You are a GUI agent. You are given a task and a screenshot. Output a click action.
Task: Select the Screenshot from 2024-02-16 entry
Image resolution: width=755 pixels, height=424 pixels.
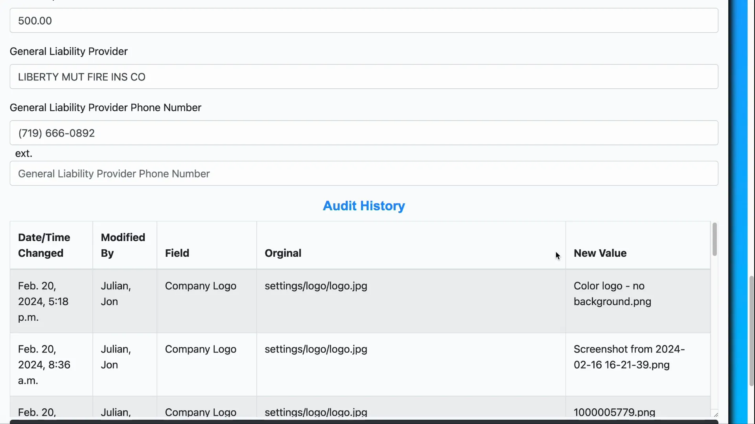(x=629, y=357)
